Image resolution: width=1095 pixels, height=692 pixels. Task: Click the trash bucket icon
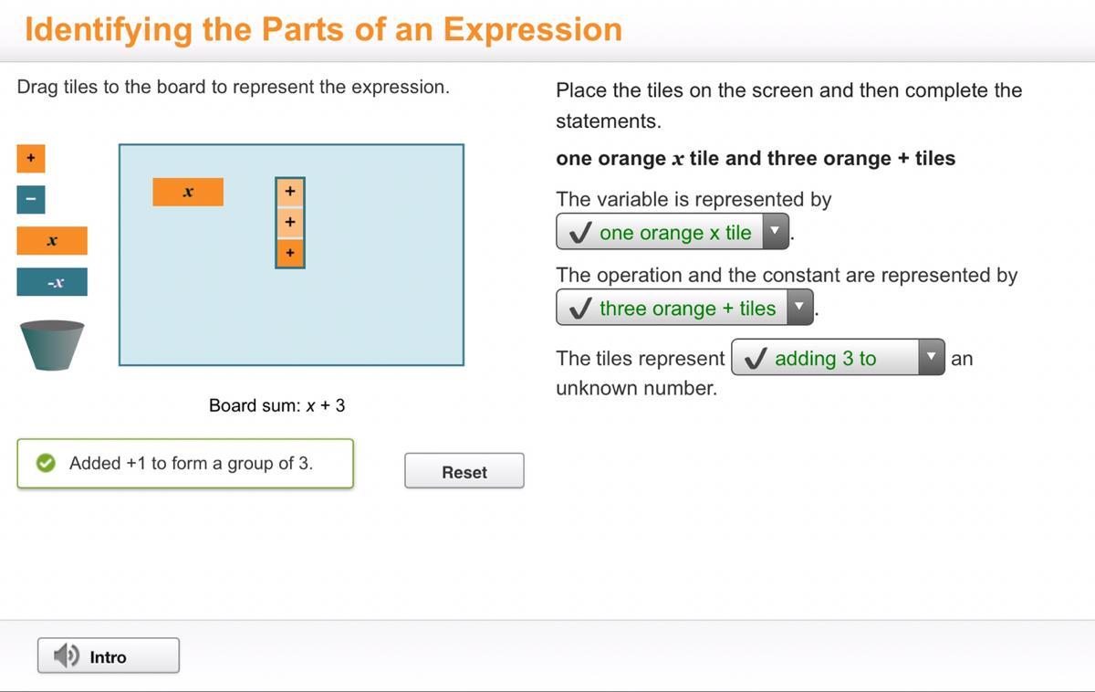pyautogui.click(x=52, y=344)
